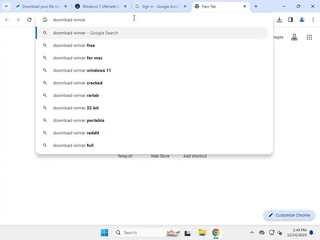Toggle the Chrome side panel icon
Image resolution: width=320 pixels, height=240 pixels.
pos(290,20)
